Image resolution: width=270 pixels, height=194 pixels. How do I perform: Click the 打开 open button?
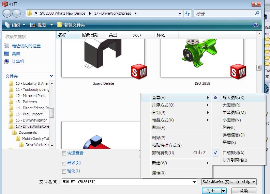click(211, 191)
